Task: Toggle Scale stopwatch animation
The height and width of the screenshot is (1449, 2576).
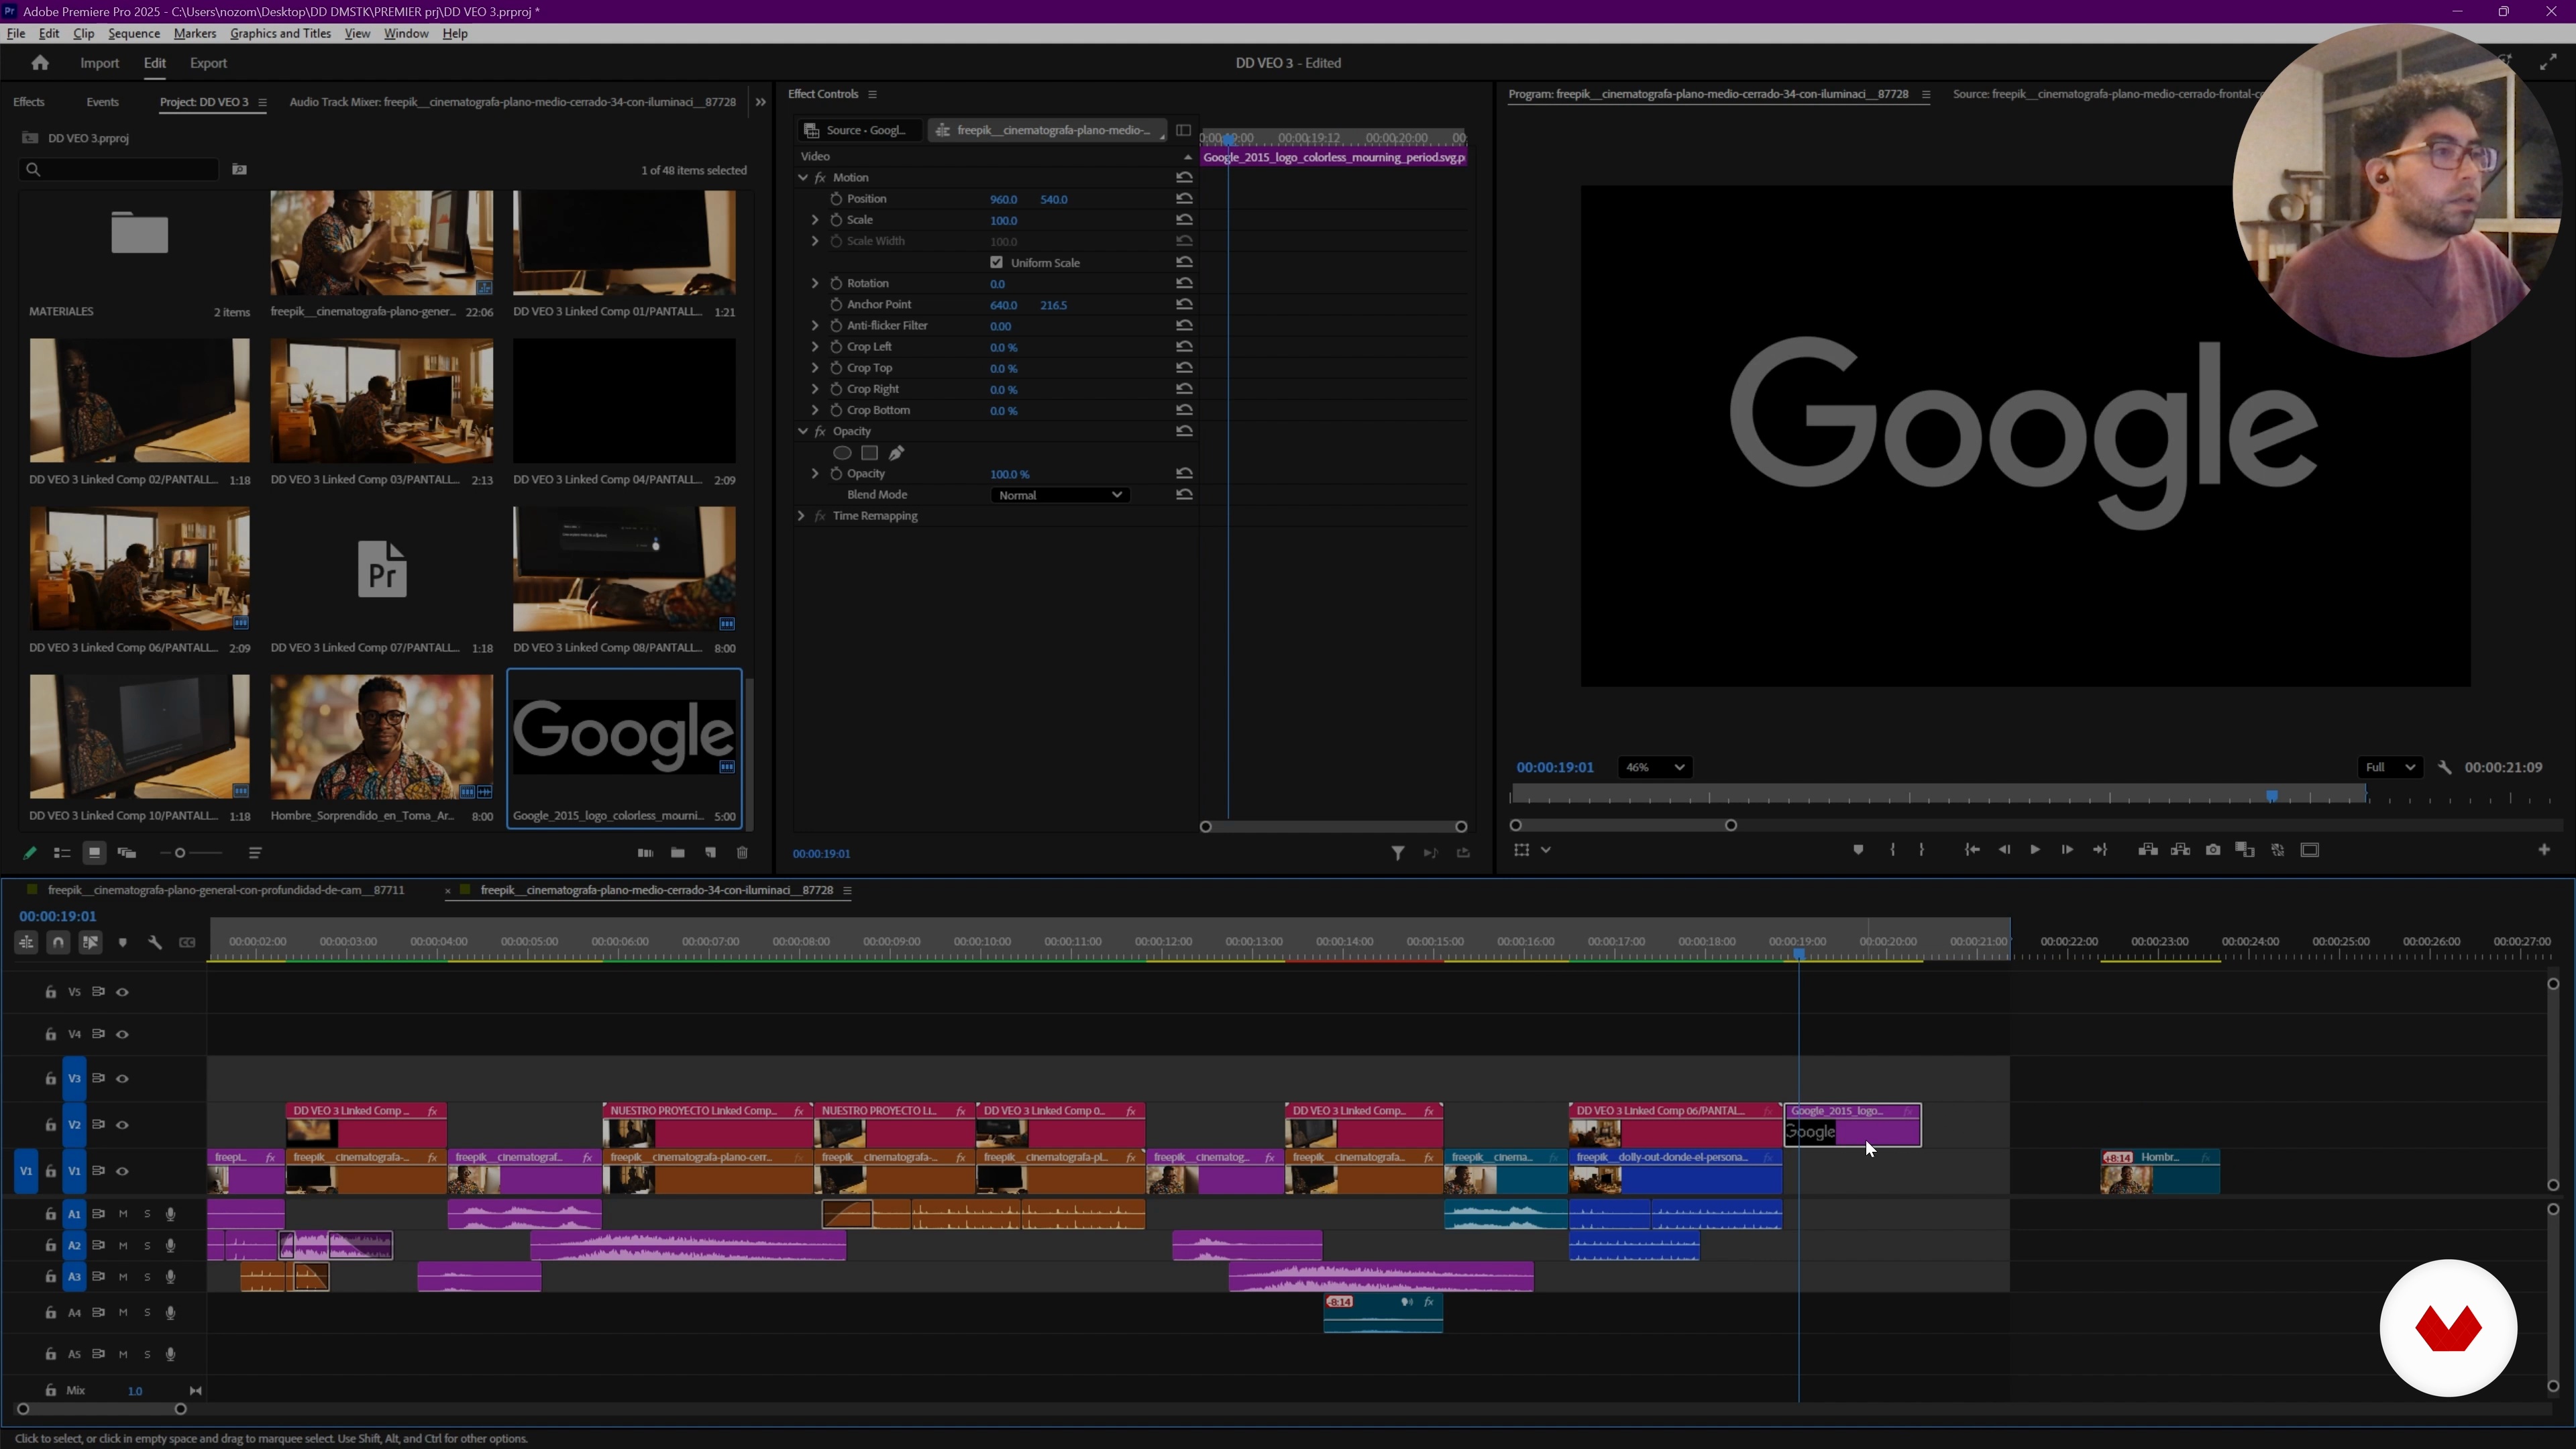Action: click(836, 220)
